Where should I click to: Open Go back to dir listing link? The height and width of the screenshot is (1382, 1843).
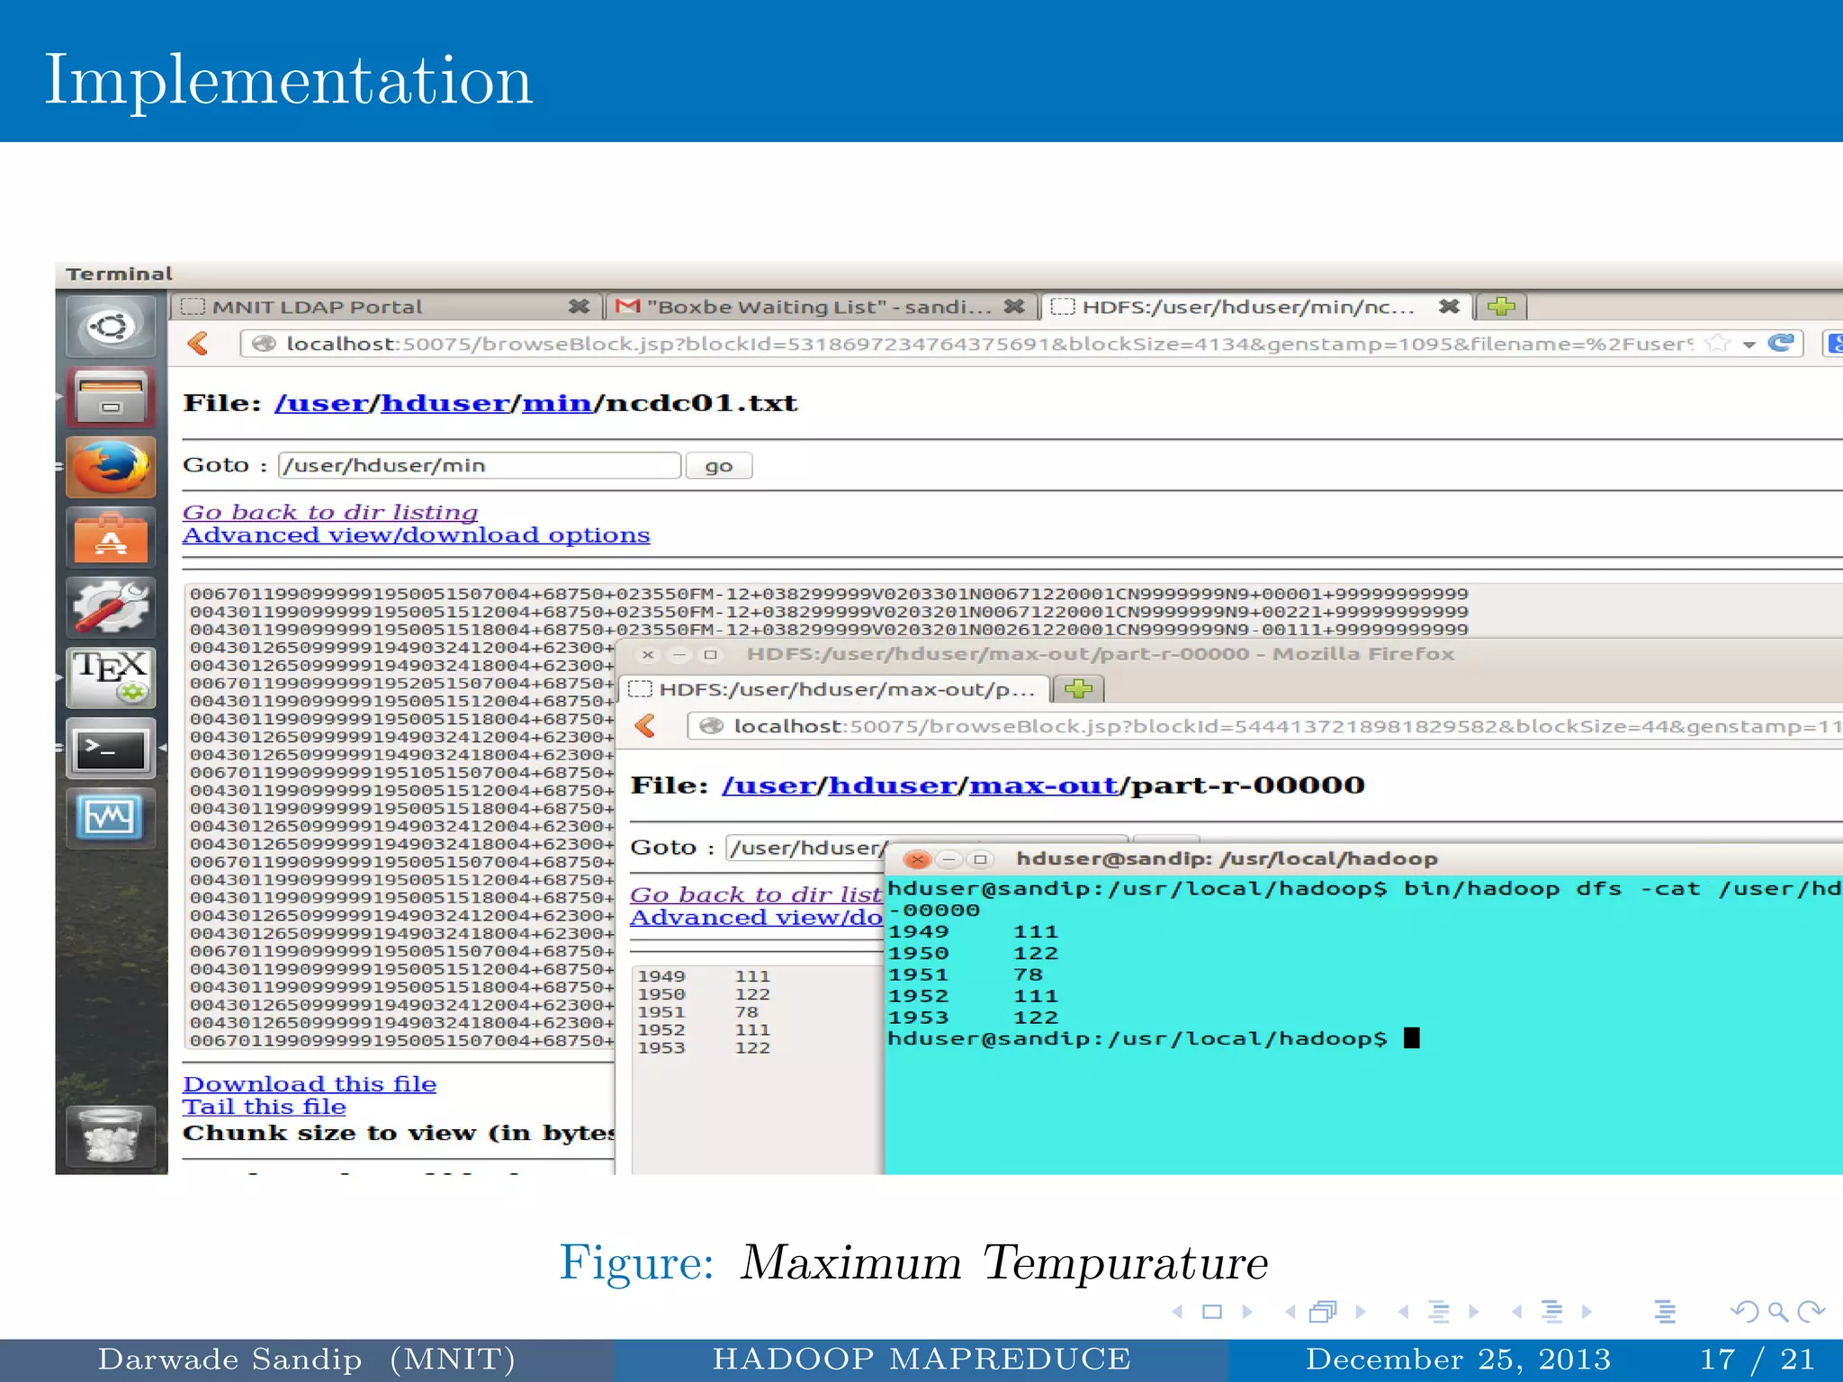click(330, 512)
